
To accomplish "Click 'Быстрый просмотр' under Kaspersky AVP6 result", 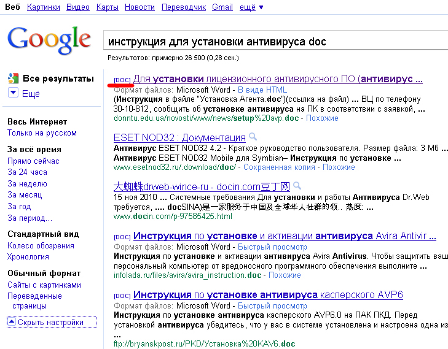I will tap(272, 306).
